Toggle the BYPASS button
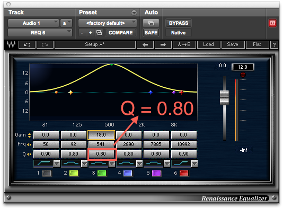 (179, 23)
